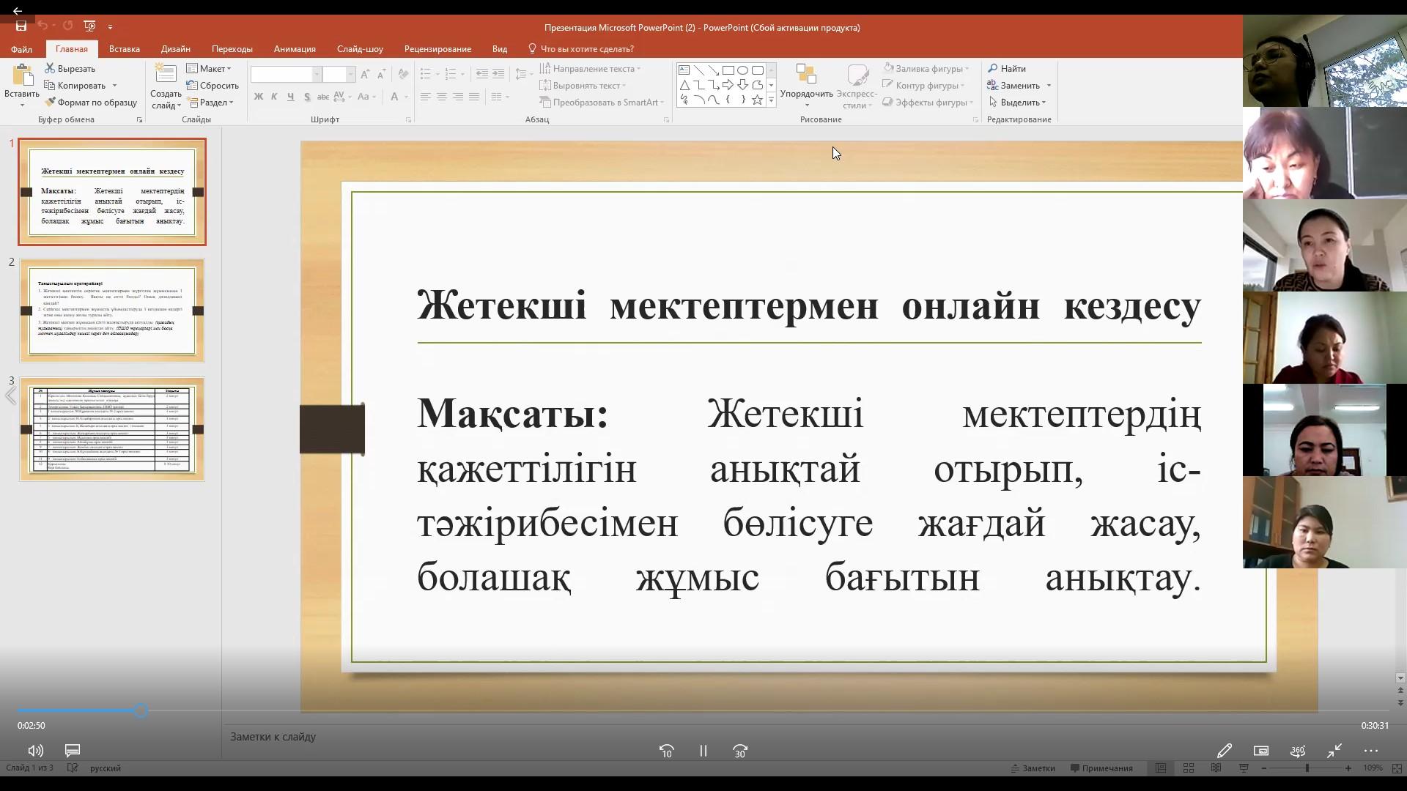Open the font size combo box
1407x791 pixels.
coord(339,75)
